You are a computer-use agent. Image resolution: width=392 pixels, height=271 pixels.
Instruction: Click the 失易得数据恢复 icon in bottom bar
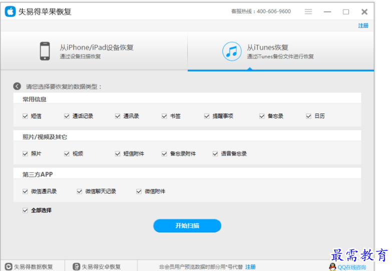[9, 266]
